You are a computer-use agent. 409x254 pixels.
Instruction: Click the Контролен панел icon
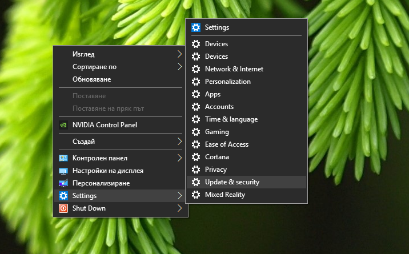(63, 158)
